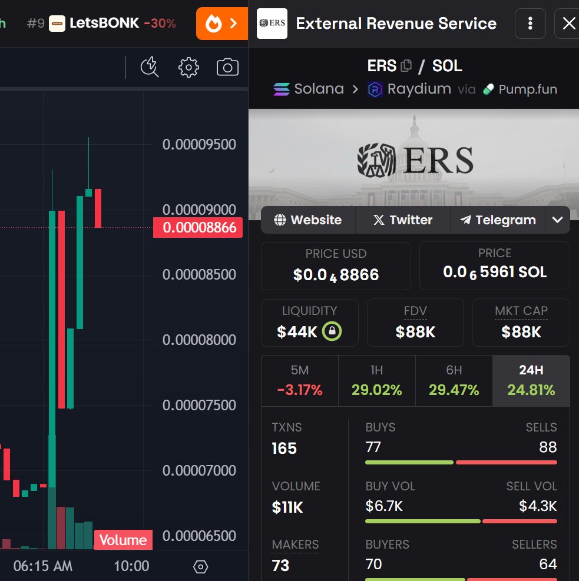The height and width of the screenshot is (581, 579).
Task: Click the VOLUME value $11K
Action: click(287, 507)
